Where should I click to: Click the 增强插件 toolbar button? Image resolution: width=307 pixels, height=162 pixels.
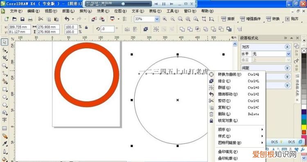point(250,19)
